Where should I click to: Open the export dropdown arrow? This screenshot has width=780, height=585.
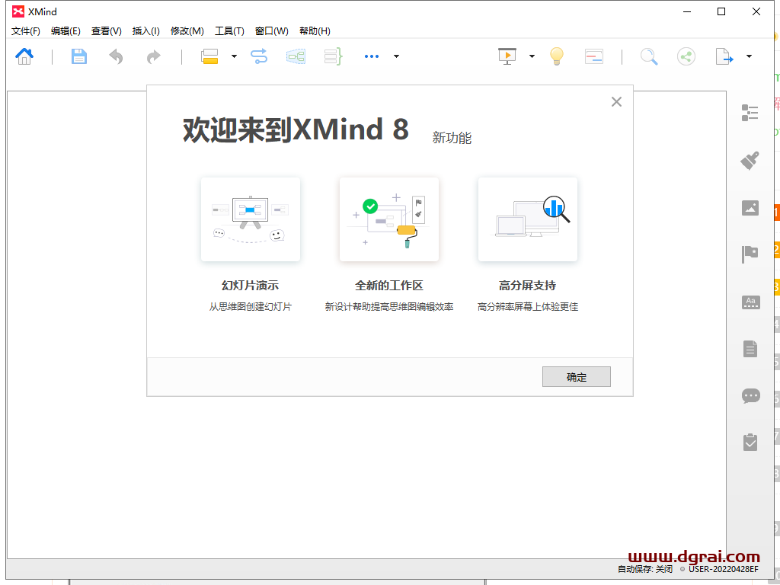[748, 56]
